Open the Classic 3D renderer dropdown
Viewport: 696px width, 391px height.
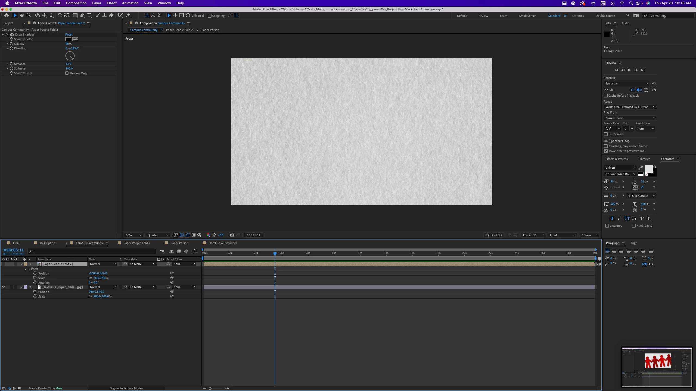[533, 235]
